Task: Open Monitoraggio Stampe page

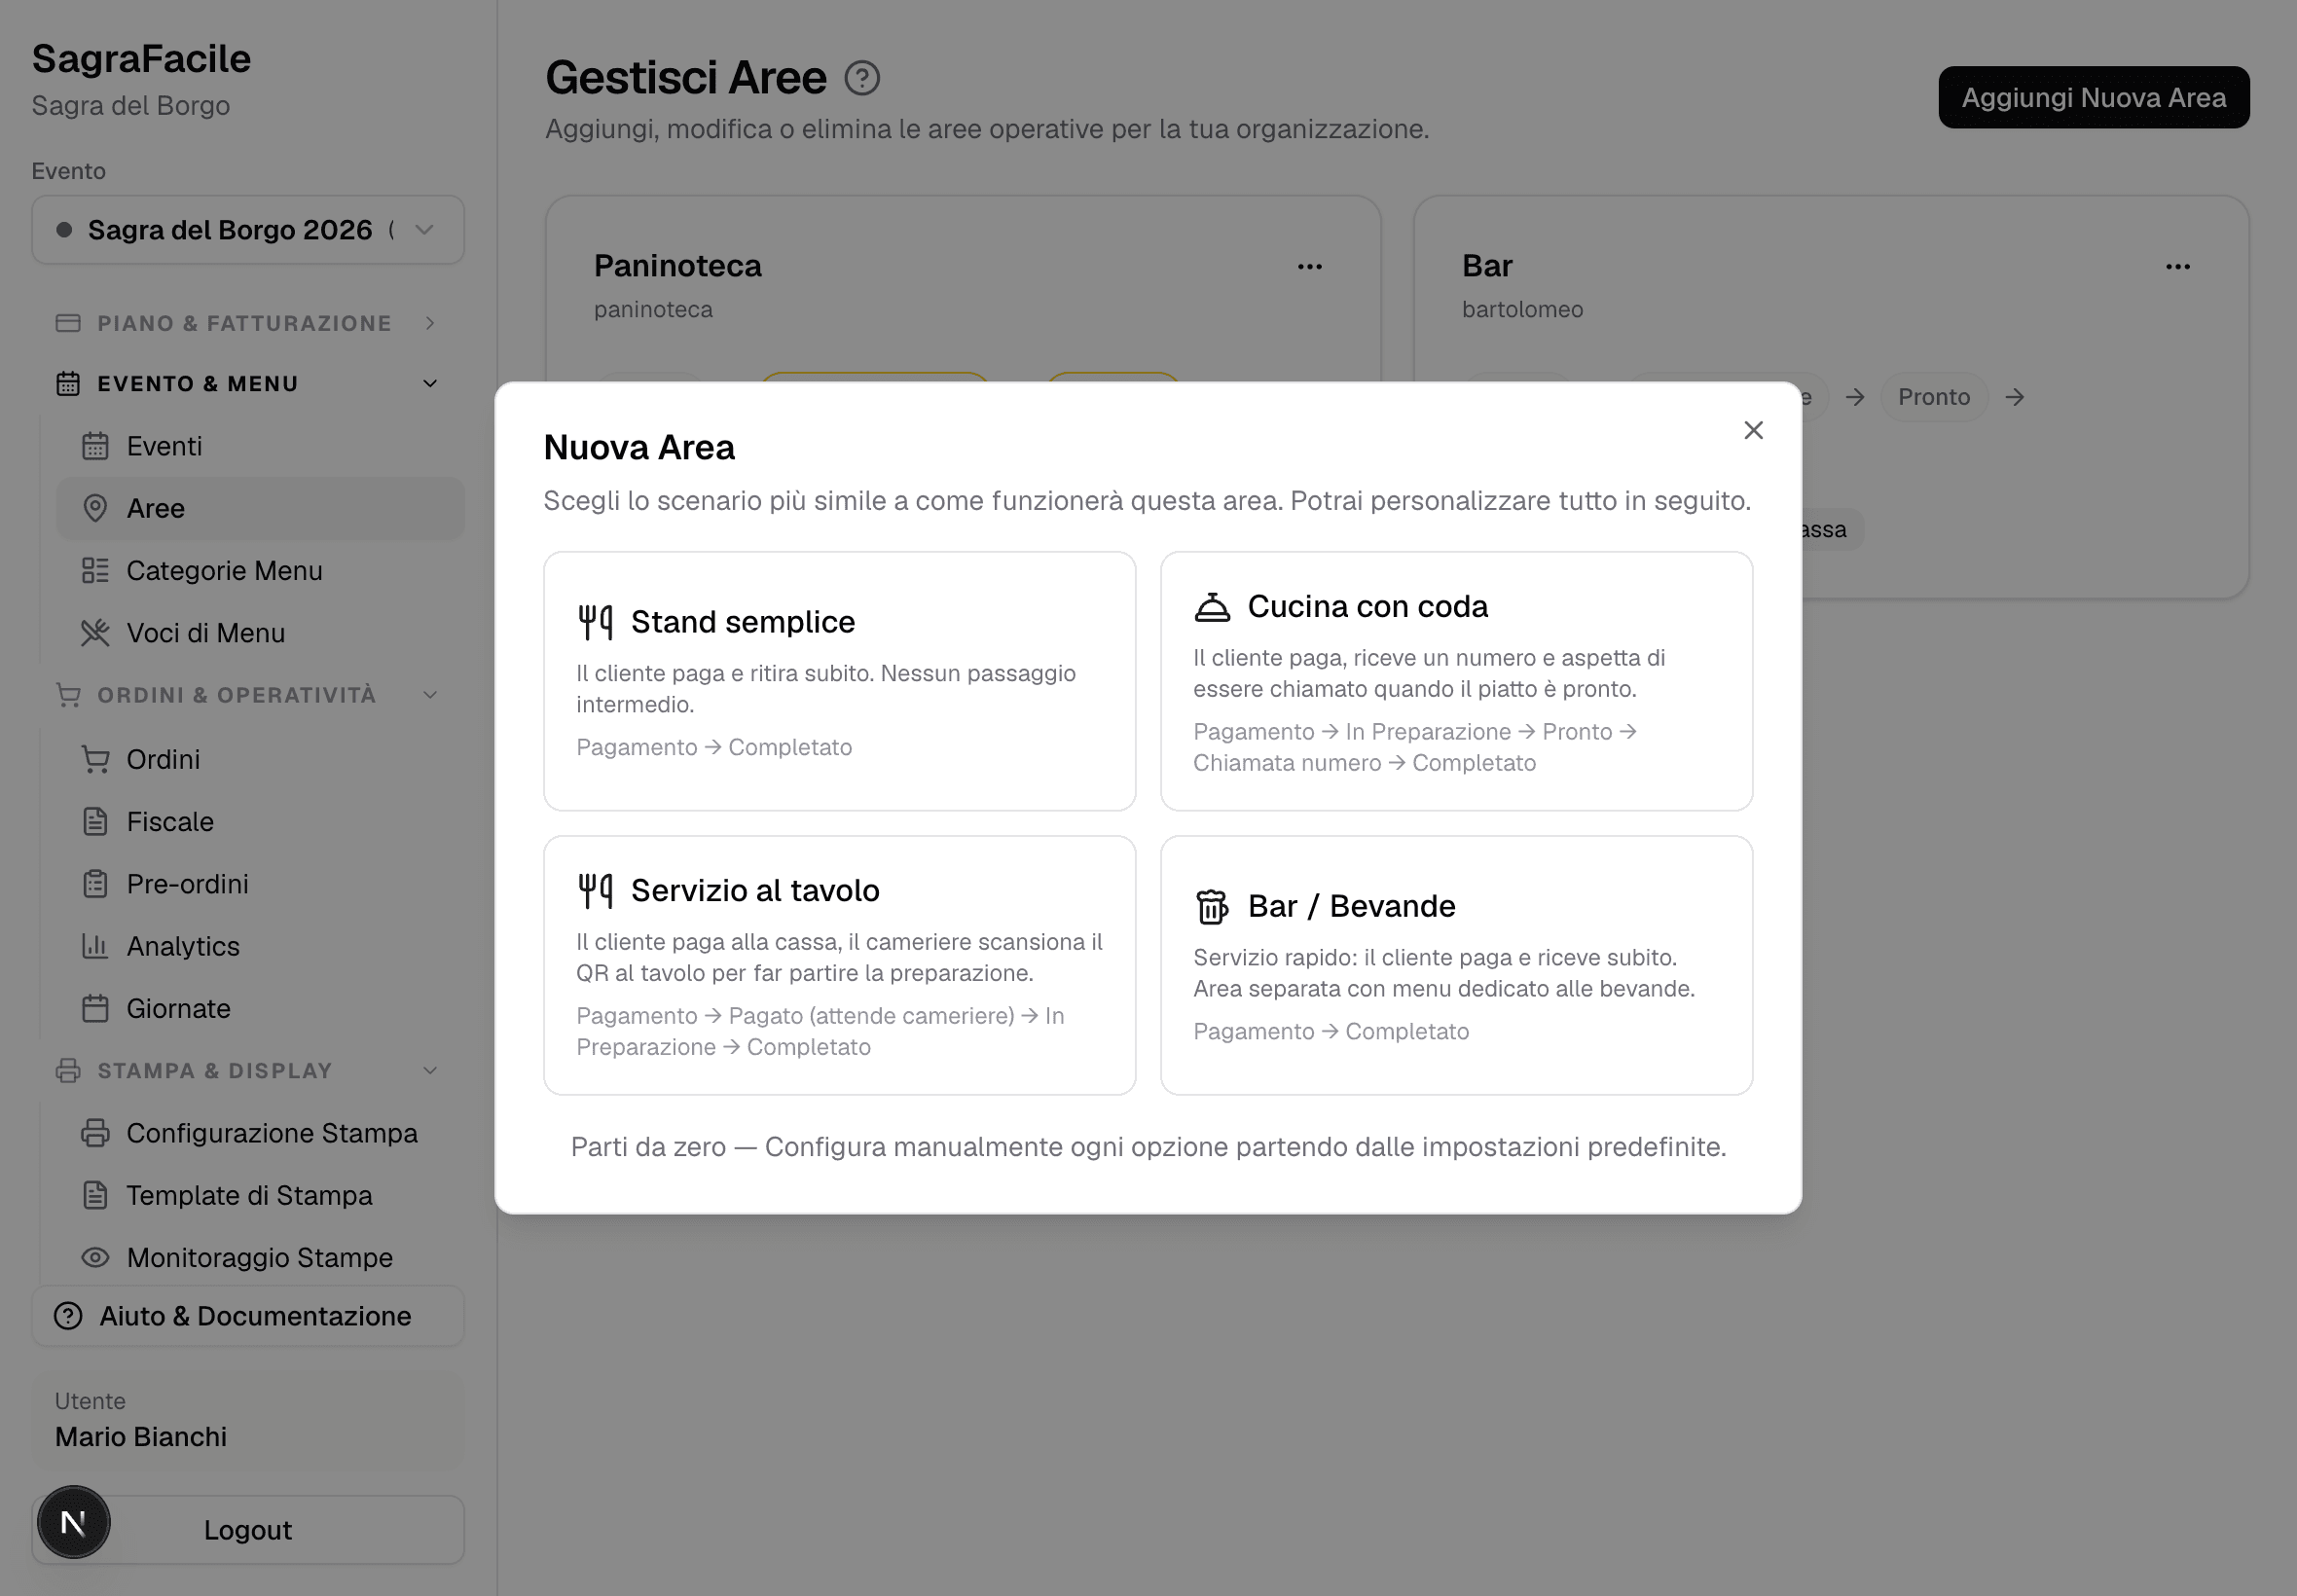Action: 260,1257
